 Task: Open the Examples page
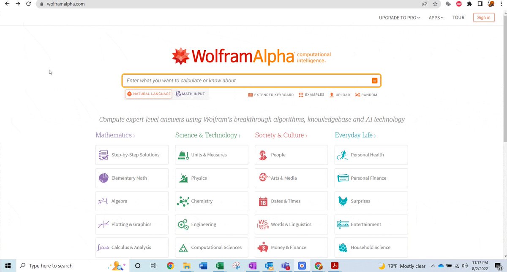pyautogui.click(x=311, y=95)
